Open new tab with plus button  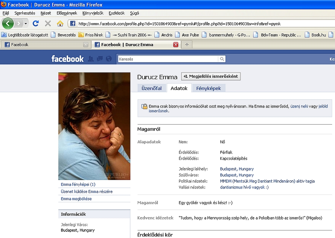187,45
